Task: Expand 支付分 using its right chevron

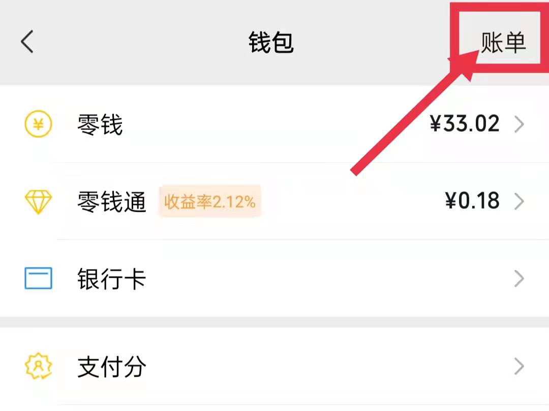Action: (519, 366)
